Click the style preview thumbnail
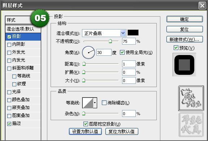Image resolution: width=208 pixels, height=141 pixels. point(184,65)
